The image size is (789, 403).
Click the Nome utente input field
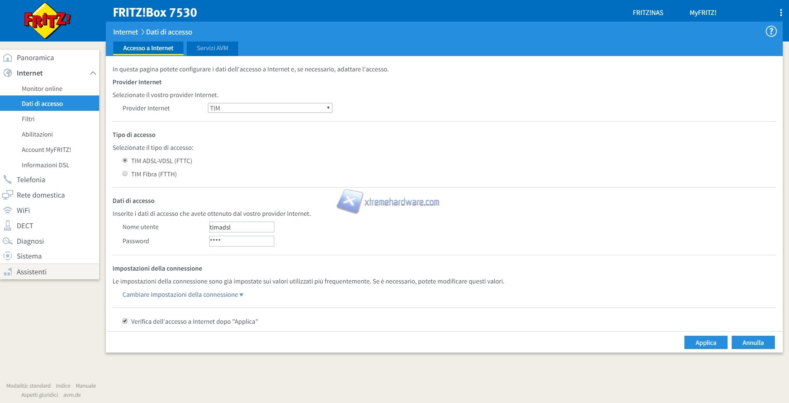pyautogui.click(x=242, y=227)
